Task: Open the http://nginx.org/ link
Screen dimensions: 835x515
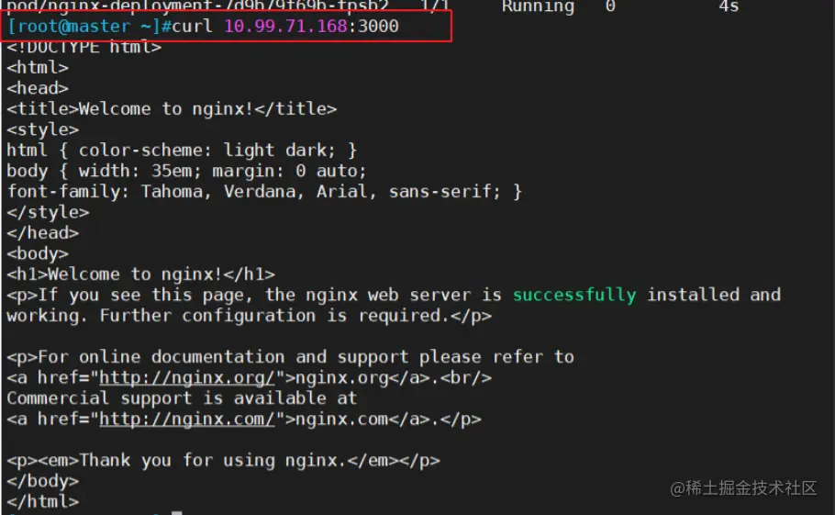Action: click(187, 377)
